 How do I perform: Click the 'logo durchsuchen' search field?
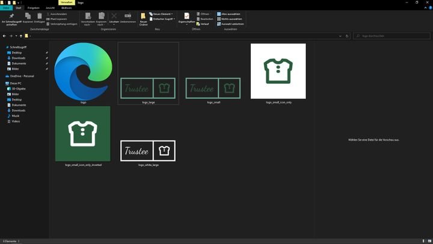(x=391, y=36)
